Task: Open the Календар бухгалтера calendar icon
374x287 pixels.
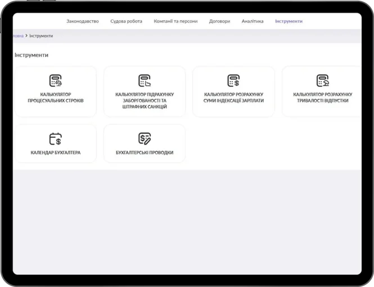Action: click(56, 138)
